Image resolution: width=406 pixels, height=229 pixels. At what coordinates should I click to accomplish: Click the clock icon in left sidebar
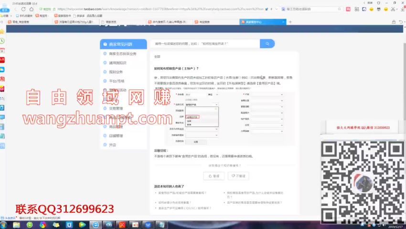(x=2, y=41)
